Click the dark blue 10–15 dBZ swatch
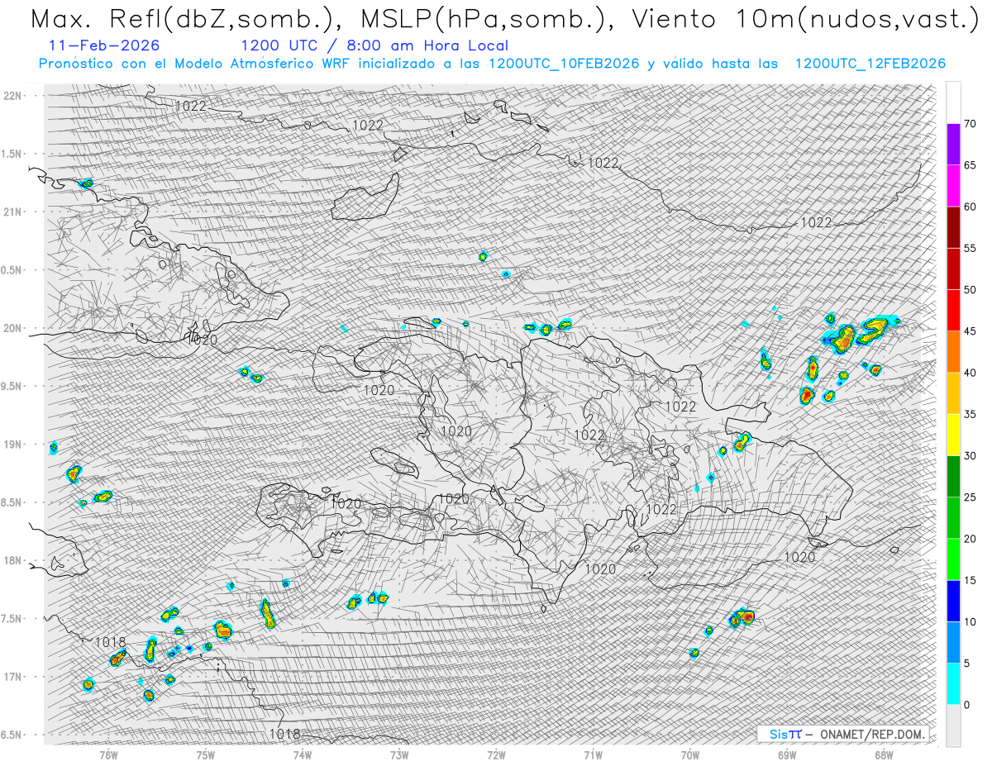This screenshot has width=992, height=766. coord(953,601)
